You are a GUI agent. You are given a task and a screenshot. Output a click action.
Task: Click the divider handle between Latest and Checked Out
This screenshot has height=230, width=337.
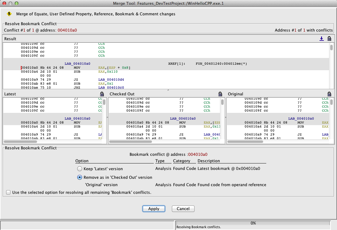coord(108,117)
